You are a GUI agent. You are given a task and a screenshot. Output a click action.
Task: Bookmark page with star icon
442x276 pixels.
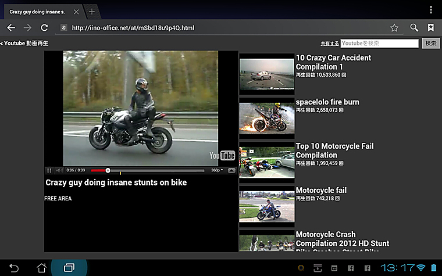click(394, 28)
